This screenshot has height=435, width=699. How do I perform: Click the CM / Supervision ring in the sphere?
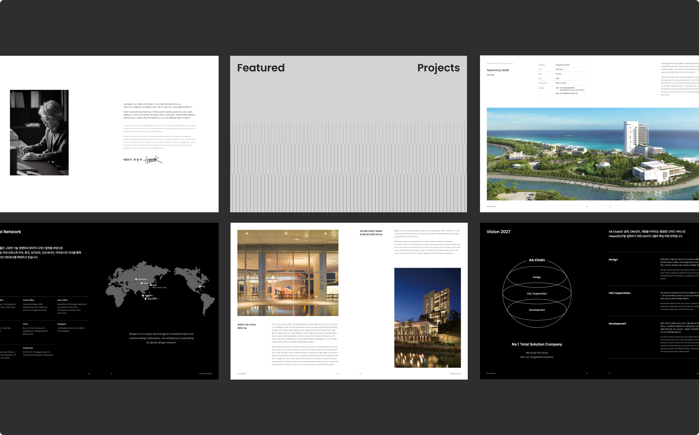tap(537, 293)
